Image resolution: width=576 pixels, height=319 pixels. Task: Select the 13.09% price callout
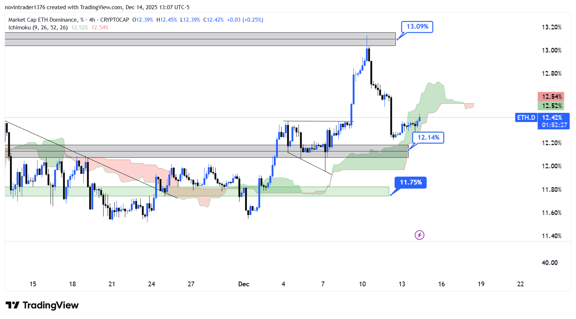[x=417, y=27]
